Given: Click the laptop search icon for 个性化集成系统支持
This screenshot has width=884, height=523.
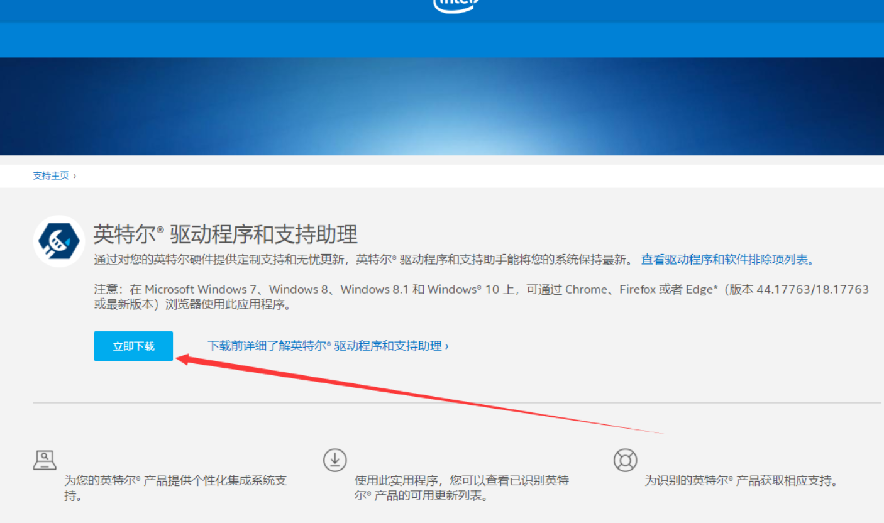Looking at the screenshot, I should [45, 460].
